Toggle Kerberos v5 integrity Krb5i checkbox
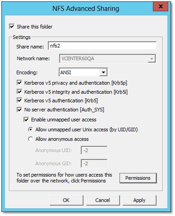The image size is (175, 216). [19, 91]
